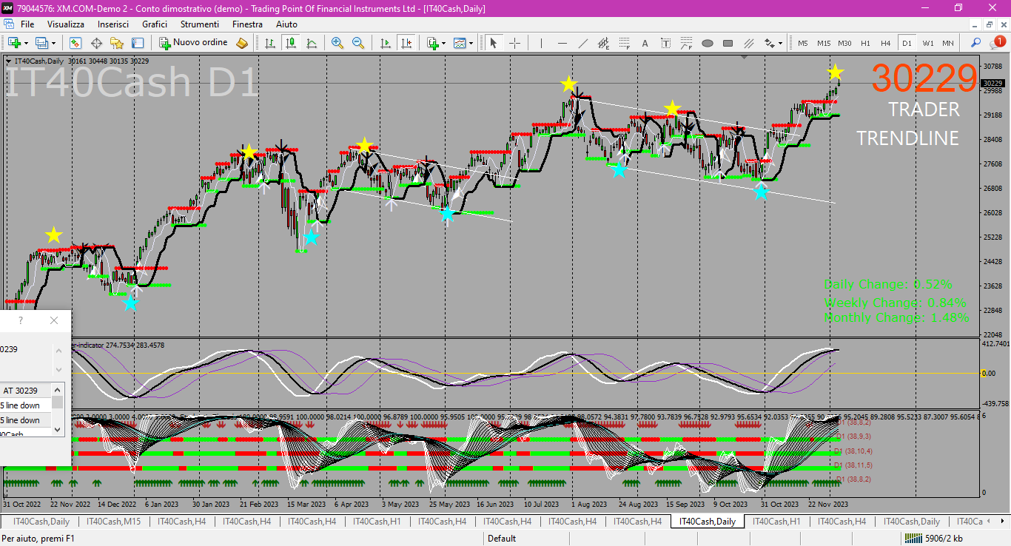Open the Finestra menu

tap(247, 24)
